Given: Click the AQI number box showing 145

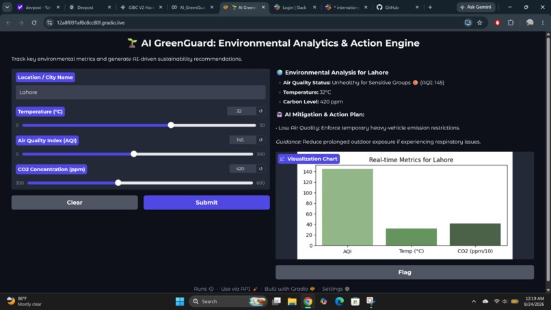Looking at the screenshot, I should (243, 140).
